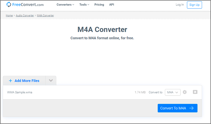Click the Add More Files label
The height and width of the screenshot is (124, 211).
(27, 81)
